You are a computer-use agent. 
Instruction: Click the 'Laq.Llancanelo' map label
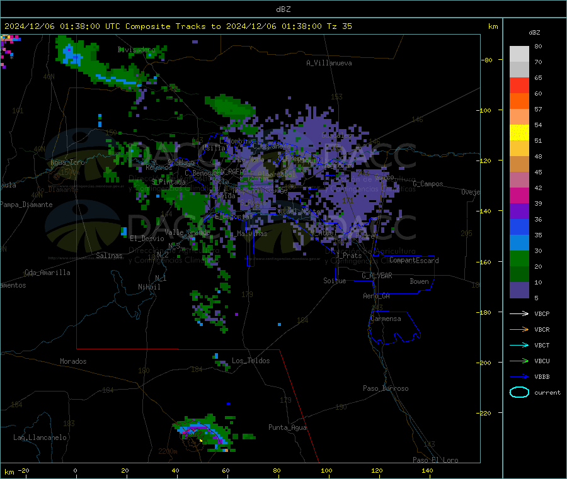[40, 437]
